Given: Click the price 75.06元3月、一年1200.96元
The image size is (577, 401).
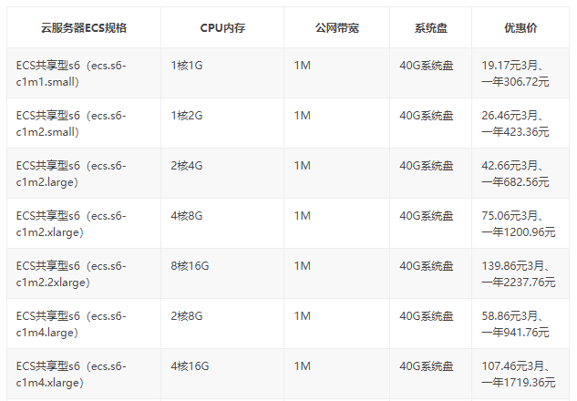Looking at the screenshot, I should (x=518, y=223).
